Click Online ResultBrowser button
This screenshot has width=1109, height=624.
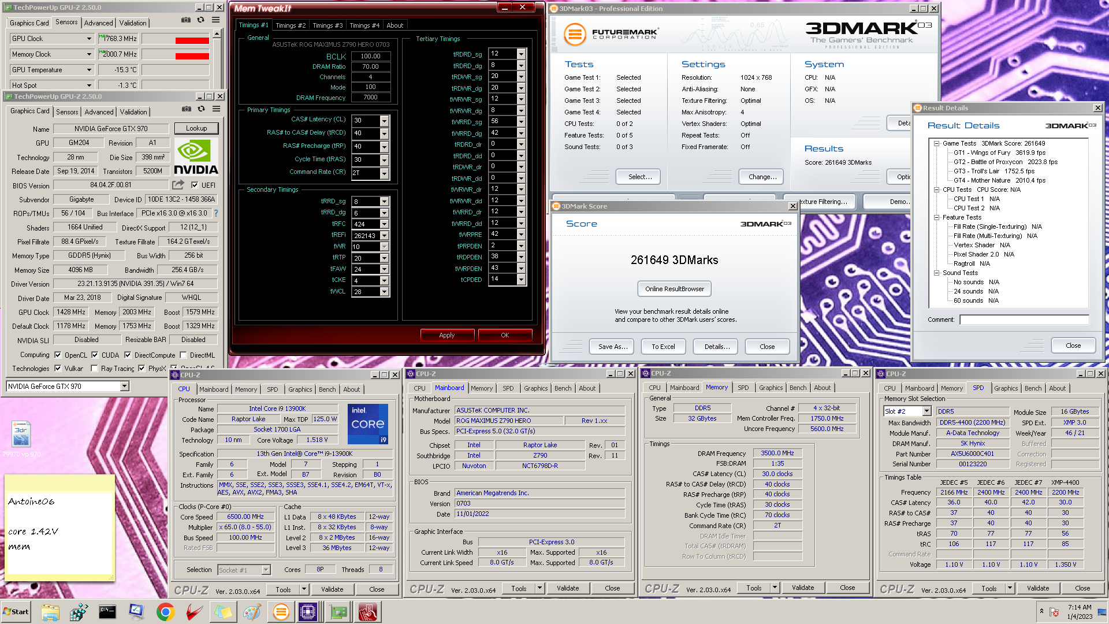pos(674,289)
